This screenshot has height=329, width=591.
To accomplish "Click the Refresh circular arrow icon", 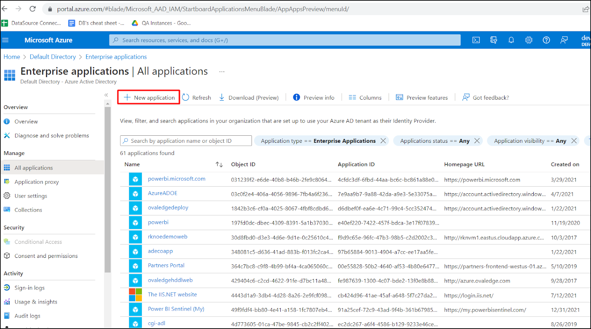I will (x=185, y=97).
